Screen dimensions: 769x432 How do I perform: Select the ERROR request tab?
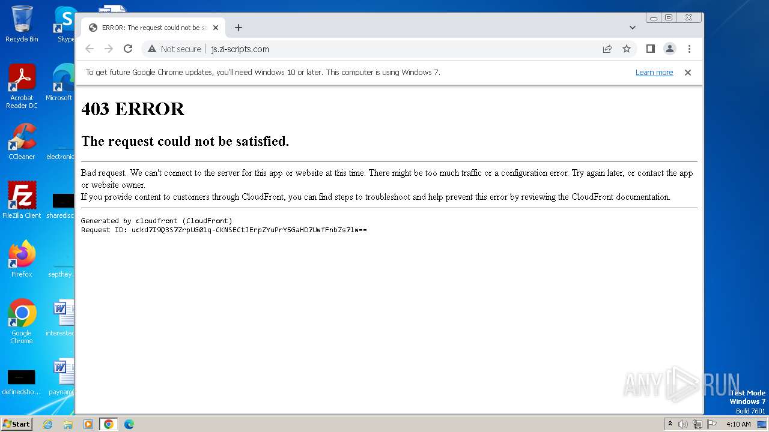[x=153, y=28]
